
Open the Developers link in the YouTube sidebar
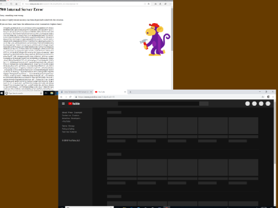coord(75,118)
